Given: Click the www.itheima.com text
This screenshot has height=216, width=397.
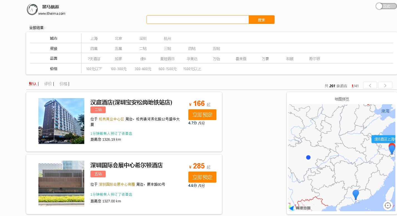Looking at the screenshot, I should point(52,13).
